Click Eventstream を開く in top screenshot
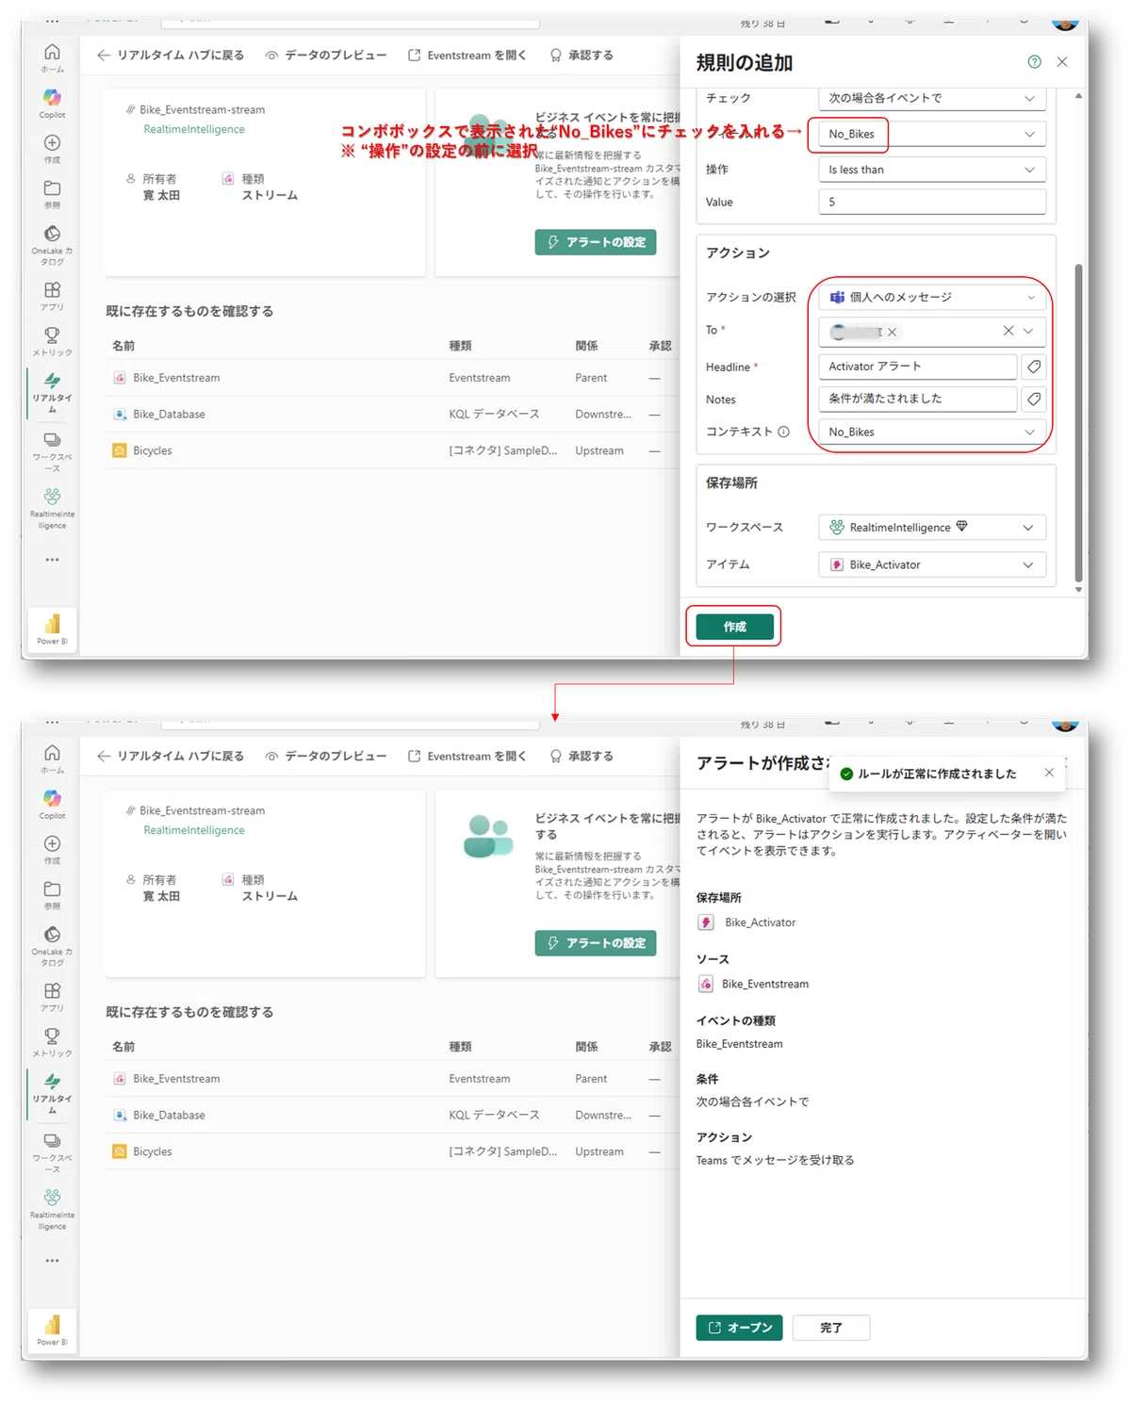The width and height of the screenshot is (1131, 1403). (467, 56)
